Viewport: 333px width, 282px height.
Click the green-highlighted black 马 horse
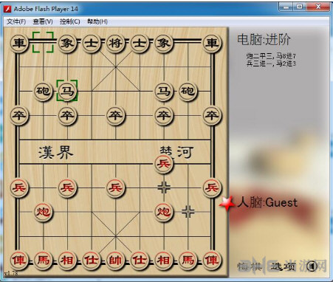coord(67,92)
